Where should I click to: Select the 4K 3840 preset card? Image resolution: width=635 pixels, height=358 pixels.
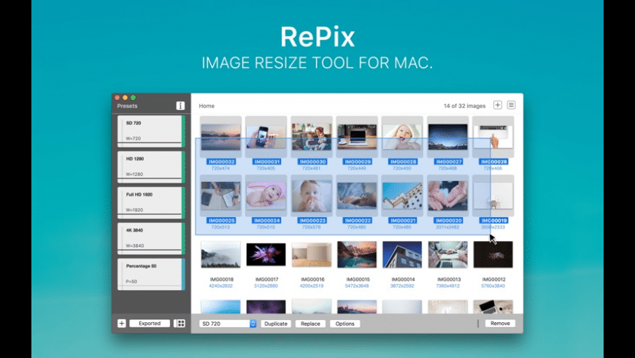pos(151,238)
